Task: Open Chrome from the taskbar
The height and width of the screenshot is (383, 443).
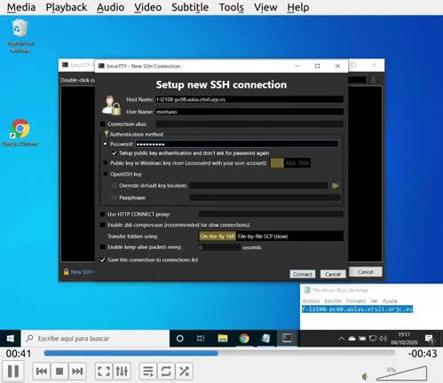Action: 244,339
